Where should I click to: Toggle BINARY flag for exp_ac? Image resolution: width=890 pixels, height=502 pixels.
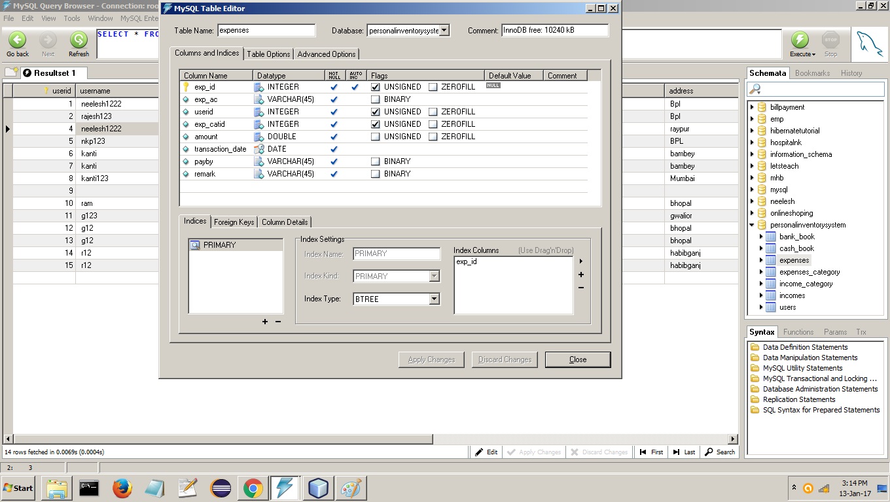pyautogui.click(x=376, y=99)
